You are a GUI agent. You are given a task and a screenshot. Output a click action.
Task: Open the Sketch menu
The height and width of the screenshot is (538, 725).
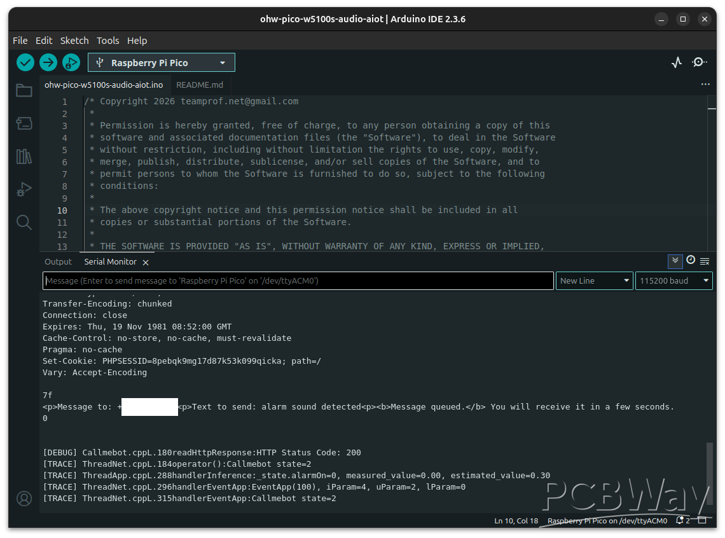pos(74,40)
